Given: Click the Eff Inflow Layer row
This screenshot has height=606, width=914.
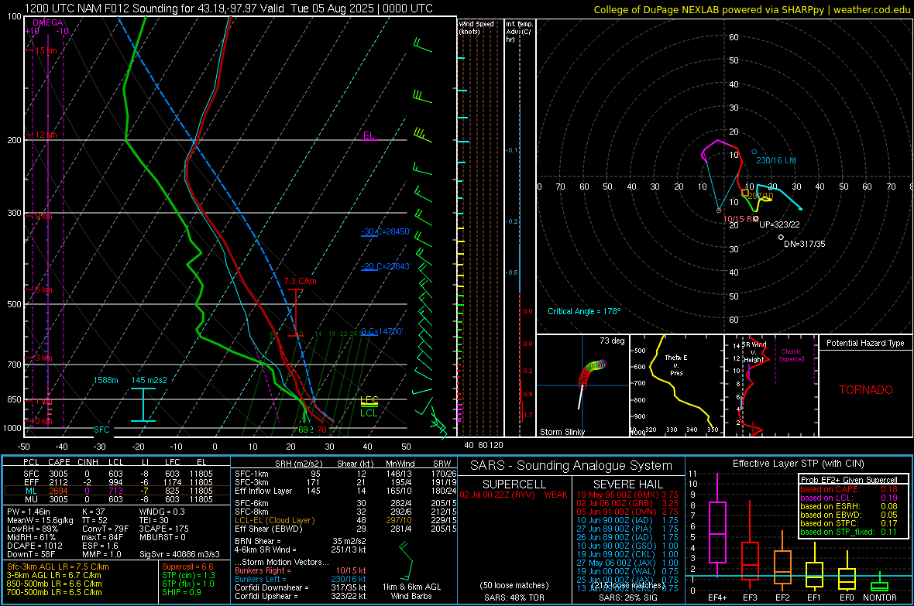Looking at the screenshot, I should [x=345, y=491].
